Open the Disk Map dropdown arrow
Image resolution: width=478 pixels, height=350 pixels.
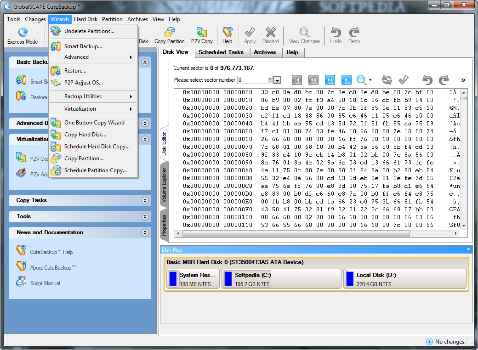coord(468,249)
